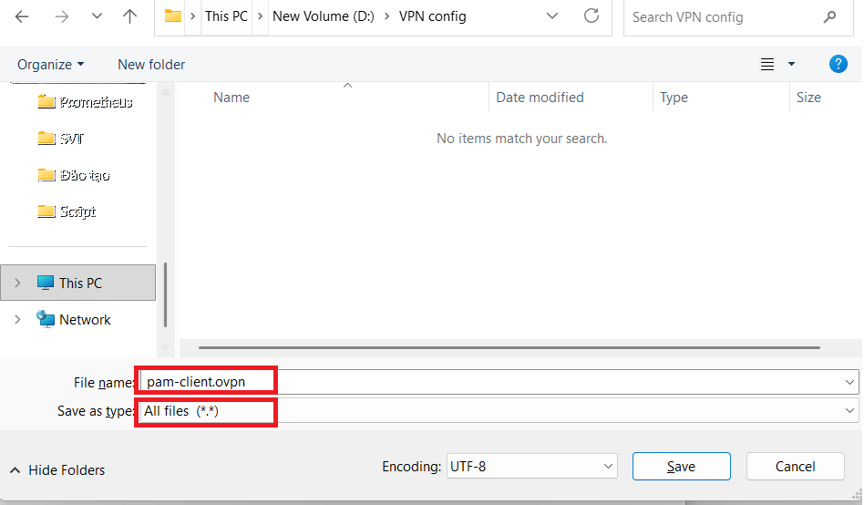Click the Save button

click(x=681, y=467)
